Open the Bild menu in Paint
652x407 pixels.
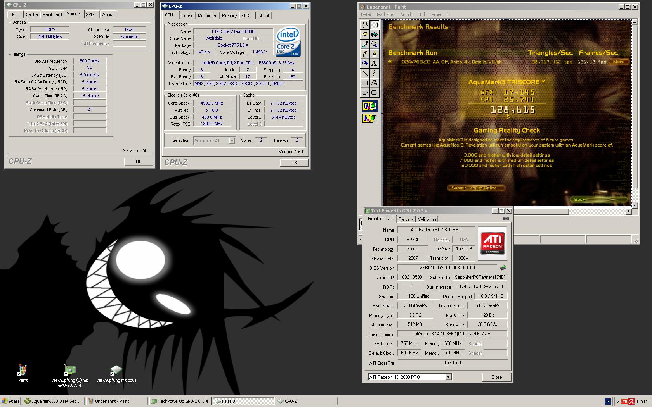421,14
